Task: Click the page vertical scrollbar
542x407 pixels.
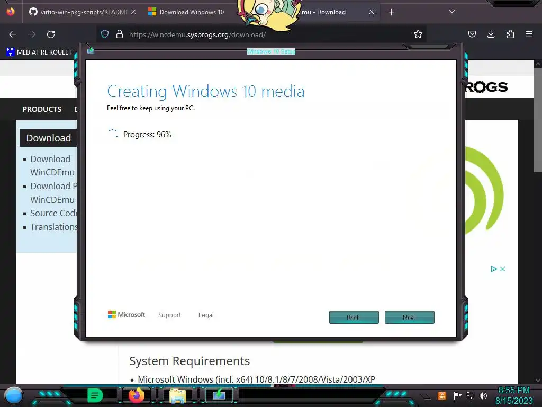Action: point(538,119)
